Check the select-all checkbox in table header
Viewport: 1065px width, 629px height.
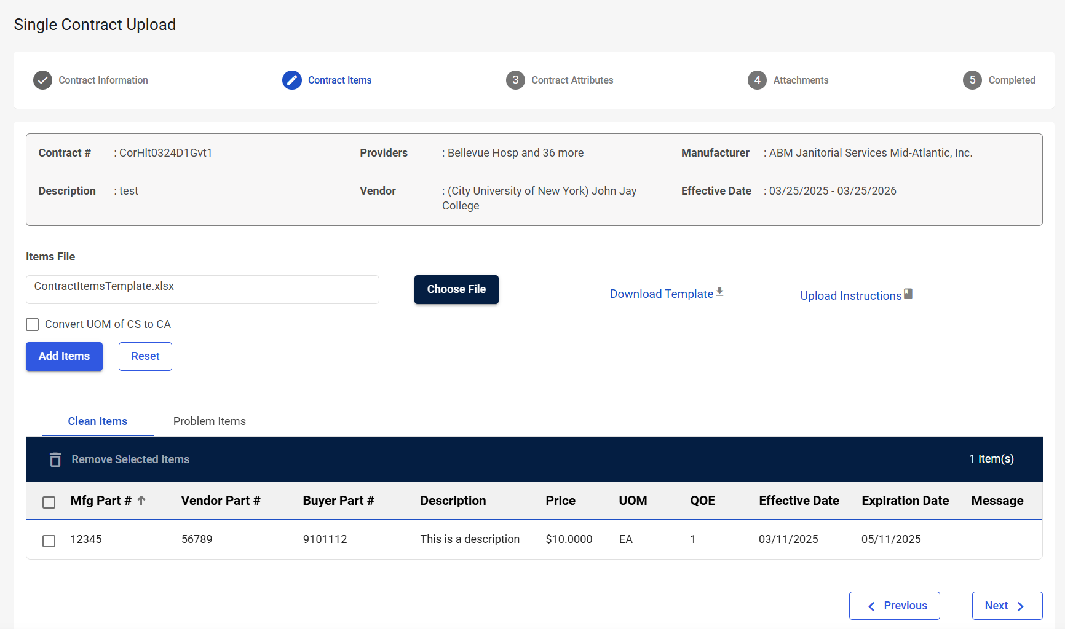pyautogui.click(x=49, y=502)
